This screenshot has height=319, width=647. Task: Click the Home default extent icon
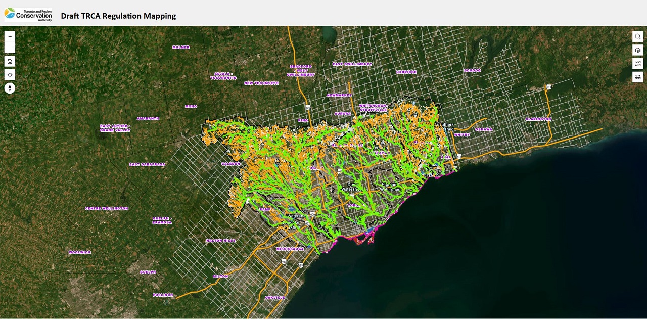click(10, 61)
